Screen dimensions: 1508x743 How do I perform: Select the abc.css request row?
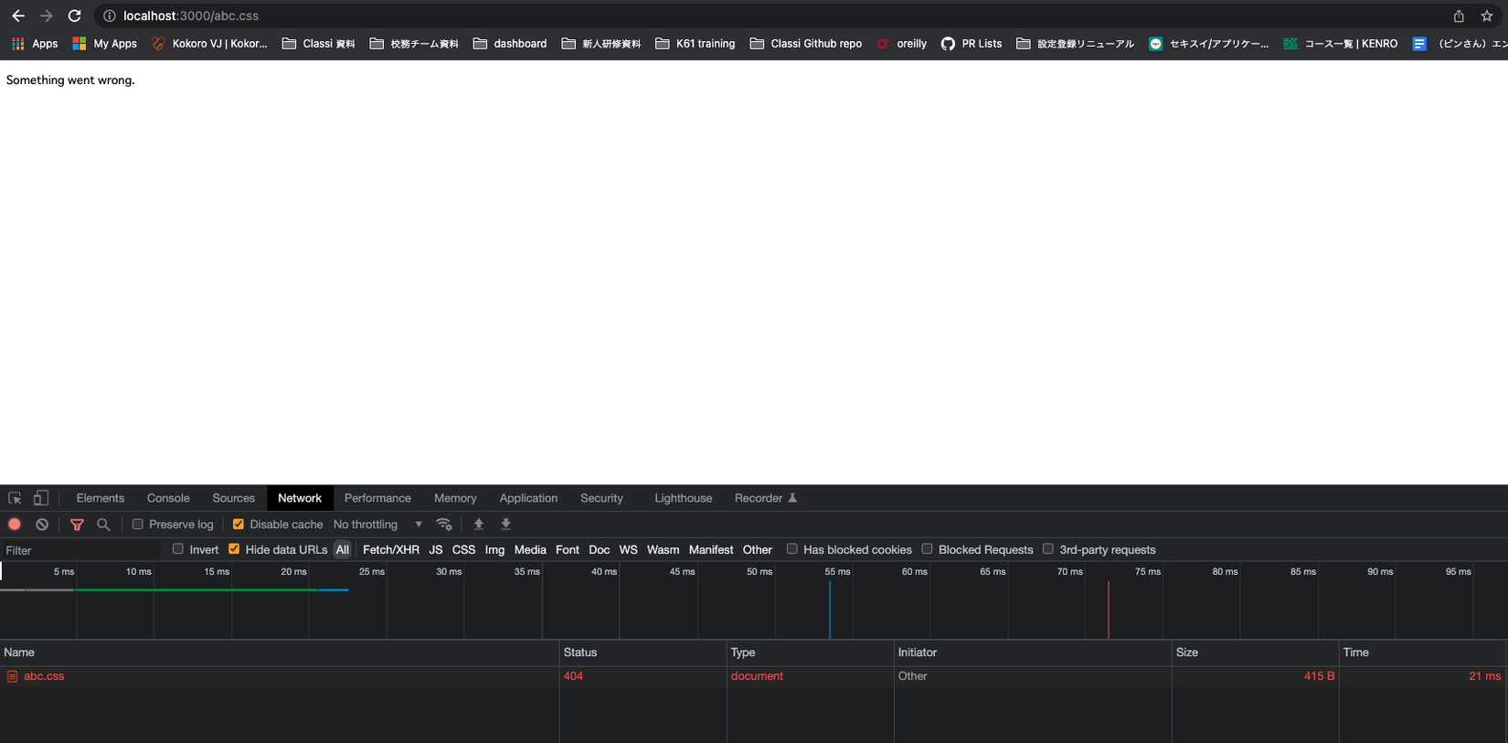[44, 676]
